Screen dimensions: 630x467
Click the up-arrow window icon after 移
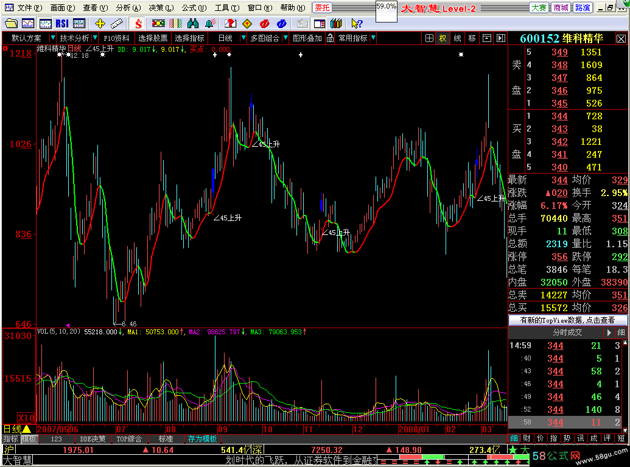[x=486, y=38]
